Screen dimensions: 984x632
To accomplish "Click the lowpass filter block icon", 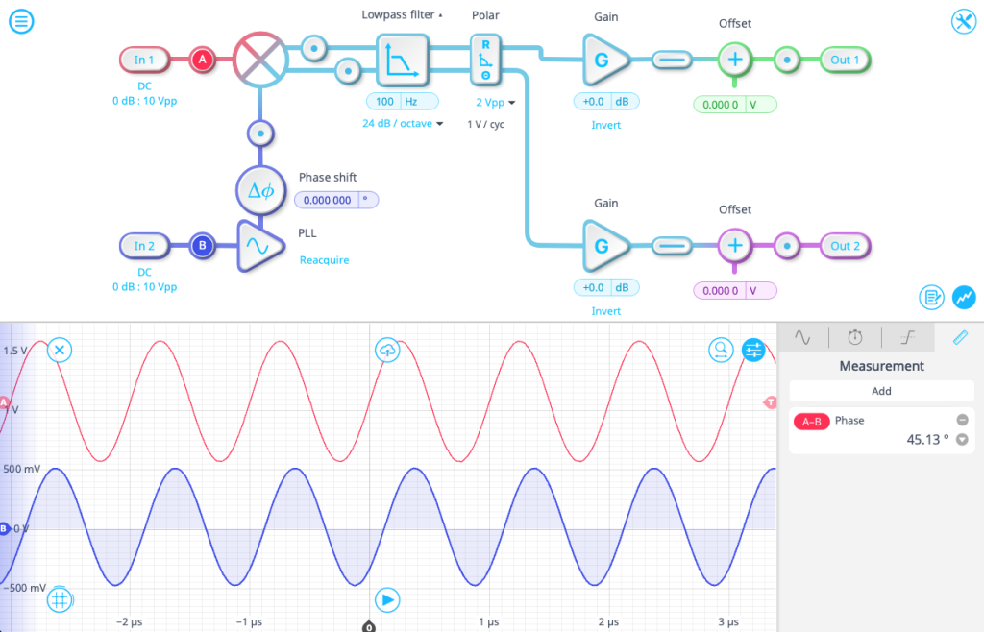I will 403,61.
